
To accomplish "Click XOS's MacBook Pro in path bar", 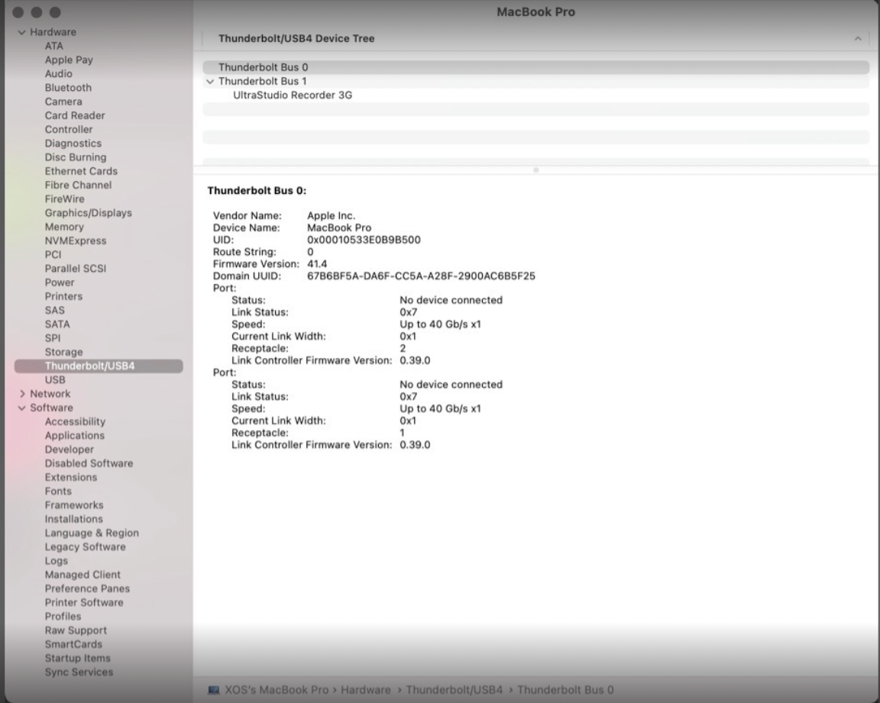I will point(277,690).
